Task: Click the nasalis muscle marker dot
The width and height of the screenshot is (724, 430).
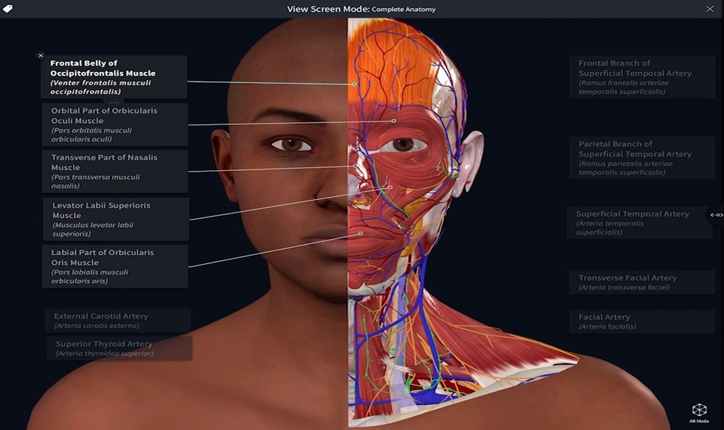Action: 355,166
